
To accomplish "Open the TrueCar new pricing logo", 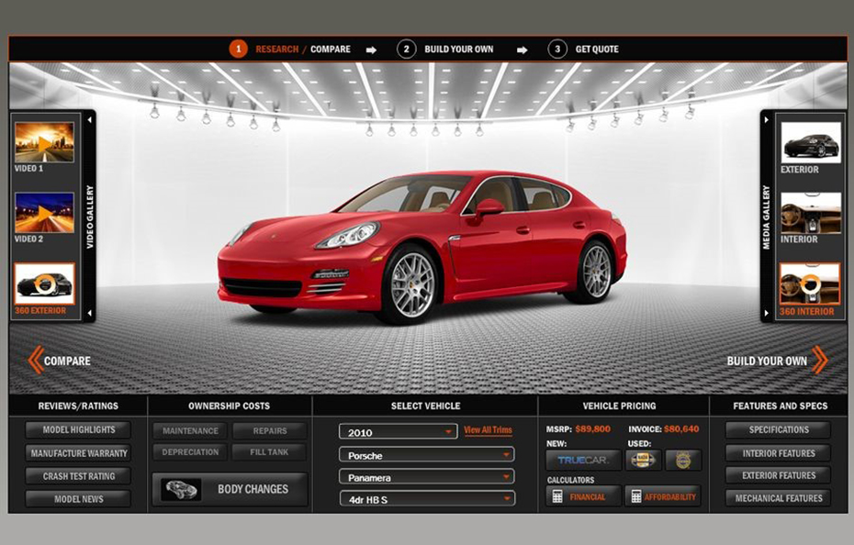I will point(583,460).
